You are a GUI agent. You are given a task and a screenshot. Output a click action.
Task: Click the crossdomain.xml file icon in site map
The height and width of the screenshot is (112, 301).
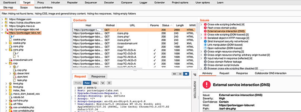coord(11,60)
